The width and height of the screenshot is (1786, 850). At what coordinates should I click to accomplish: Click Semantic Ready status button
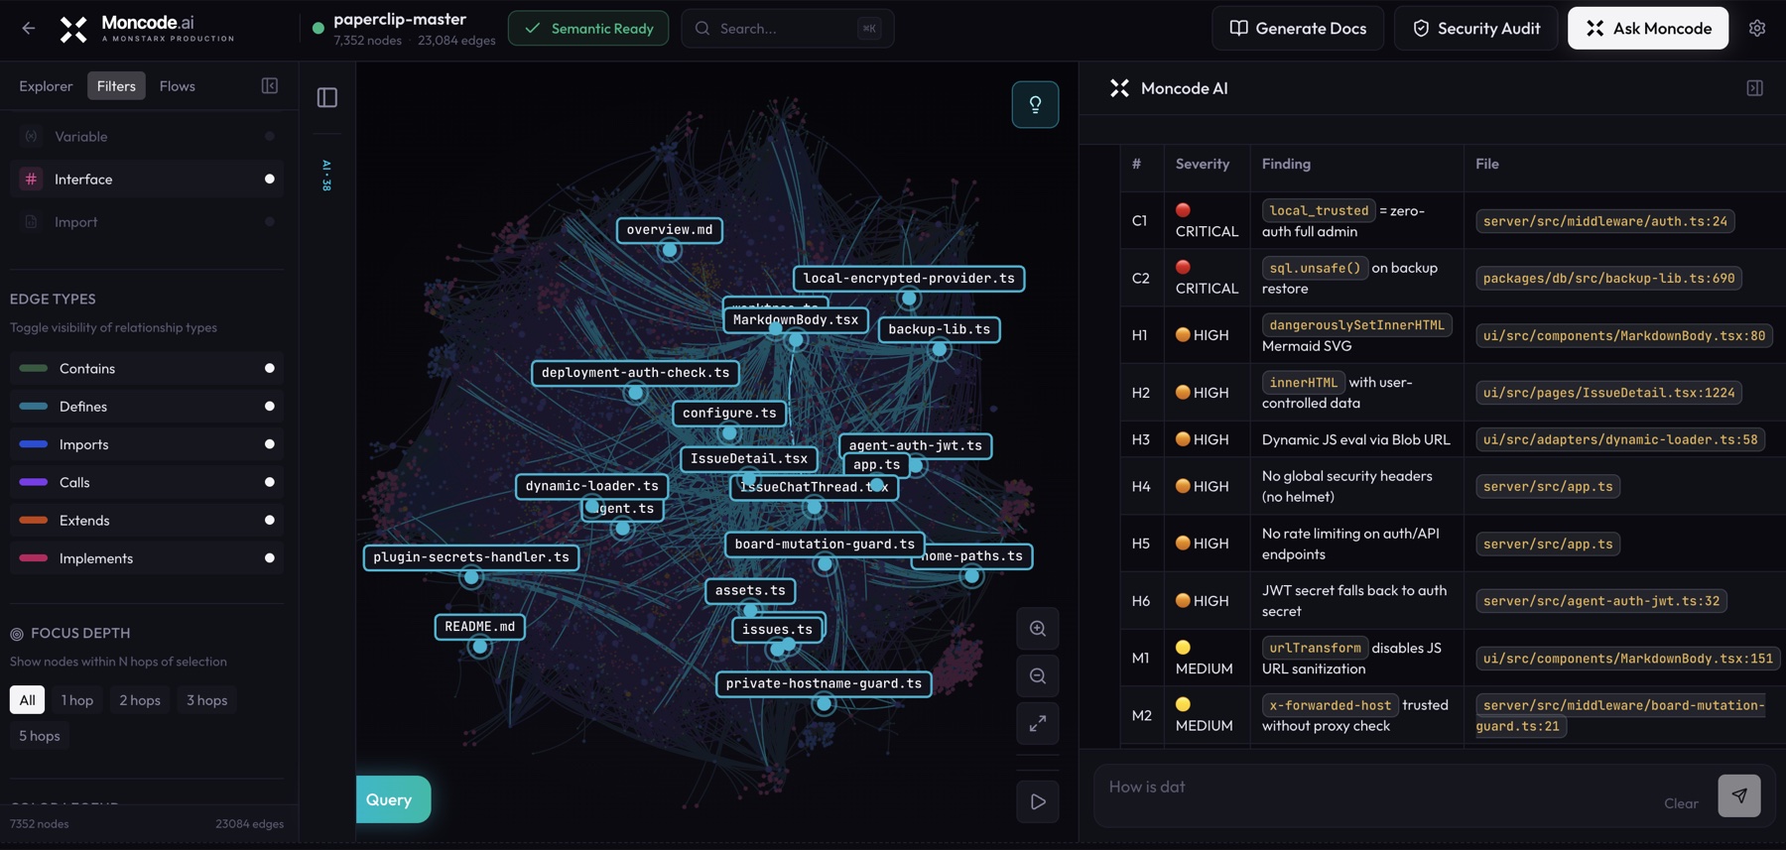tap(588, 28)
